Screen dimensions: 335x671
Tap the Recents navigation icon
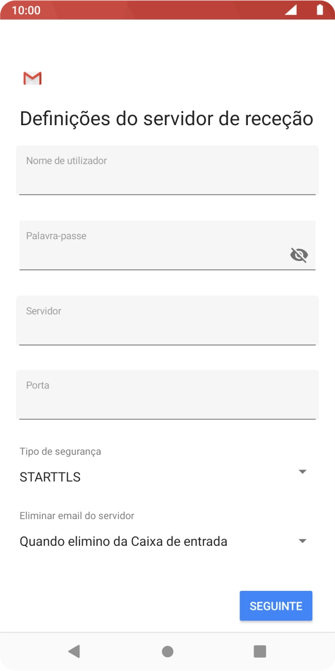coord(259,651)
